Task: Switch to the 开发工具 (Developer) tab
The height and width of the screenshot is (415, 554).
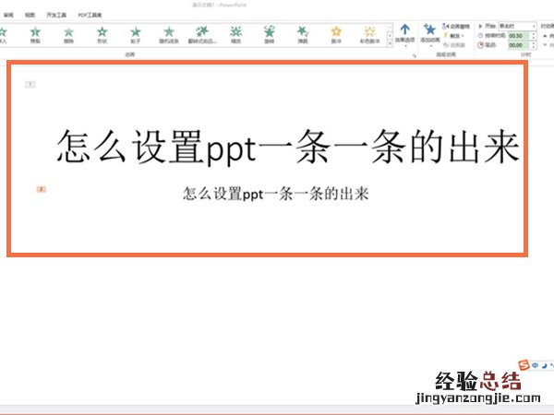Action: point(57,16)
